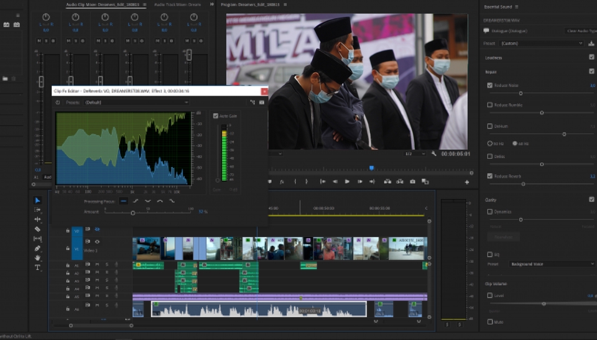This screenshot has width=597, height=340.
Task: Choose high-frequency Processing Focus shape
Action: tap(172, 201)
